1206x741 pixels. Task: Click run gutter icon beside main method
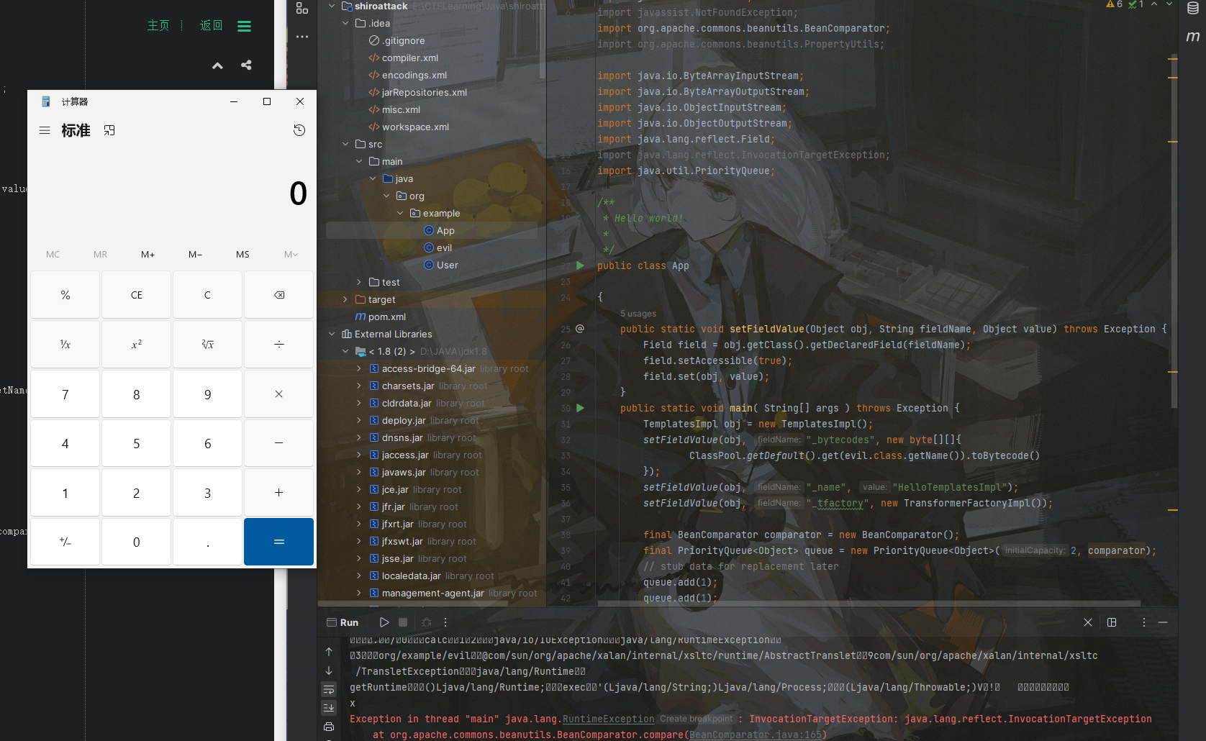[581, 408]
